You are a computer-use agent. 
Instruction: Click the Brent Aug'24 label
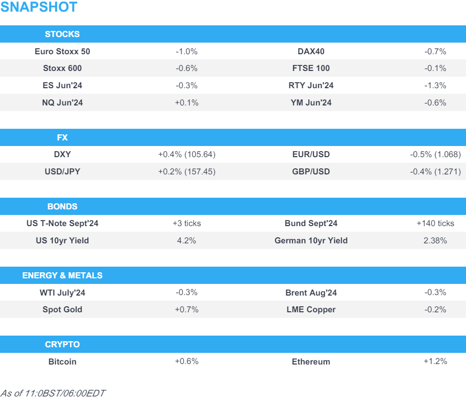(x=311, y=293)
